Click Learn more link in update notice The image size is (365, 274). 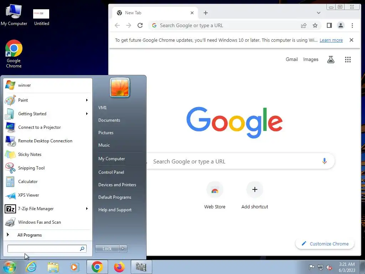pyautogui.click(x=331, y=40)
